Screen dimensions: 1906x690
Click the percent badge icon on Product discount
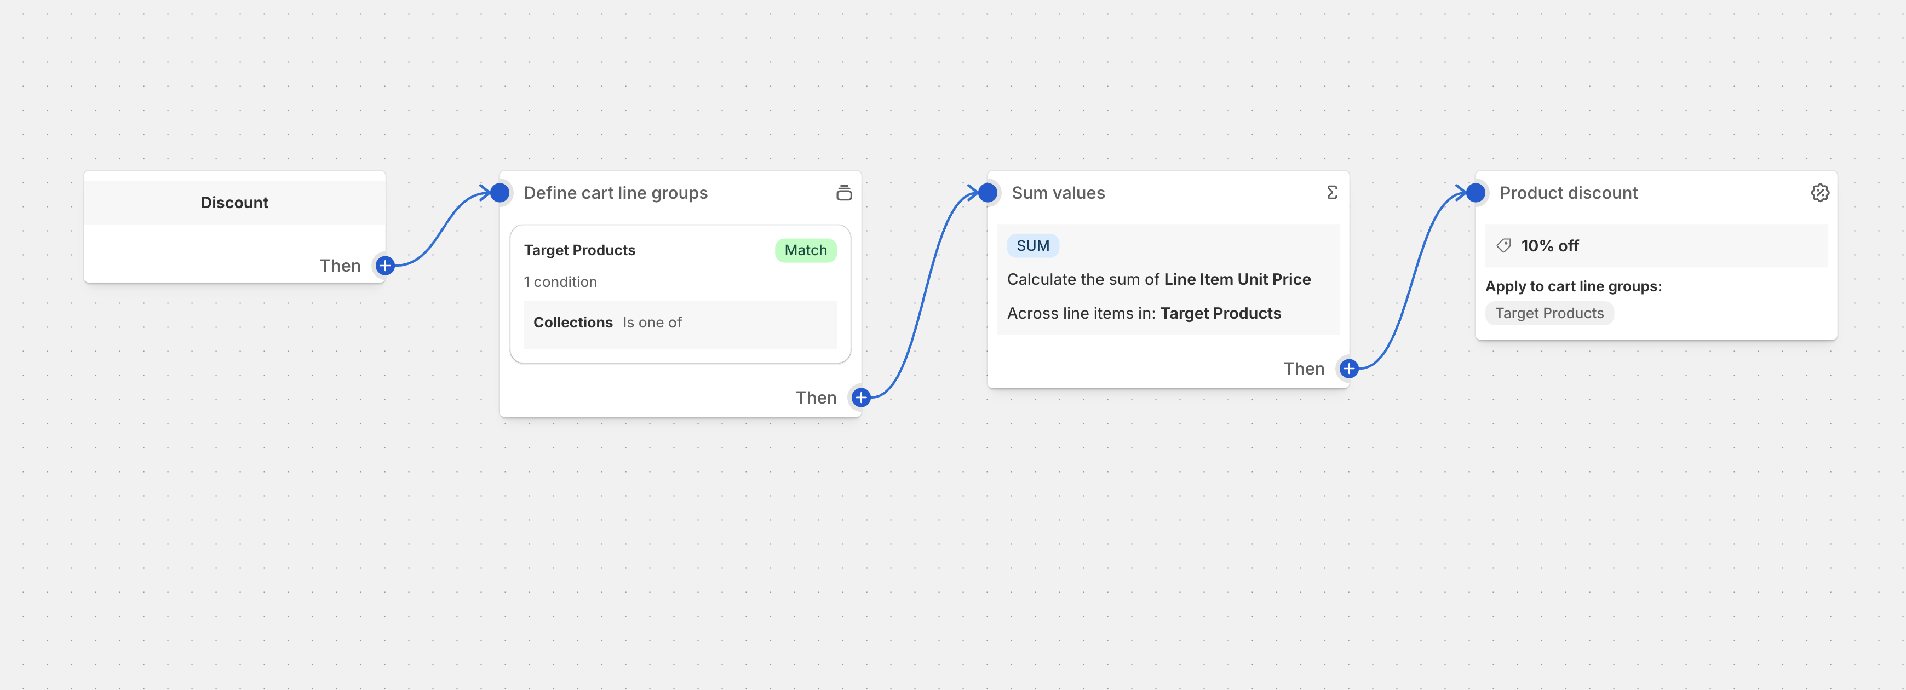click(1820, 192)
